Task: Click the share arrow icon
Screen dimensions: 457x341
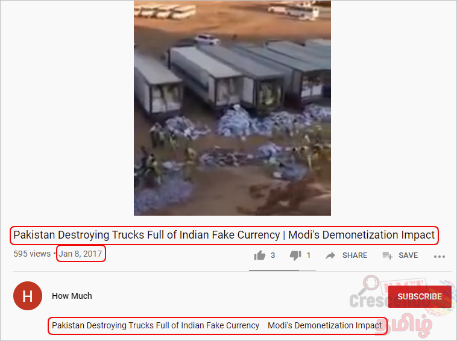Action: pyautogui.click(x=330, y=255)
